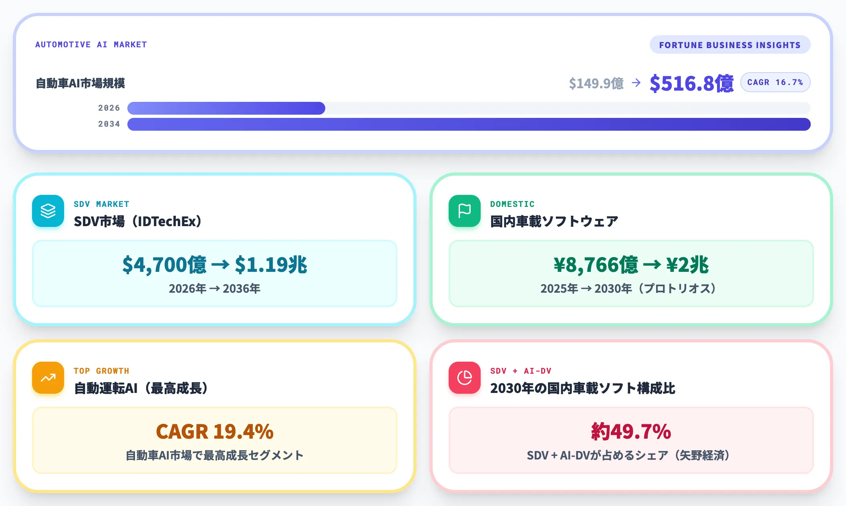Click the 2026 market size bar
846x506 pixels.
[x=226, y=108]
